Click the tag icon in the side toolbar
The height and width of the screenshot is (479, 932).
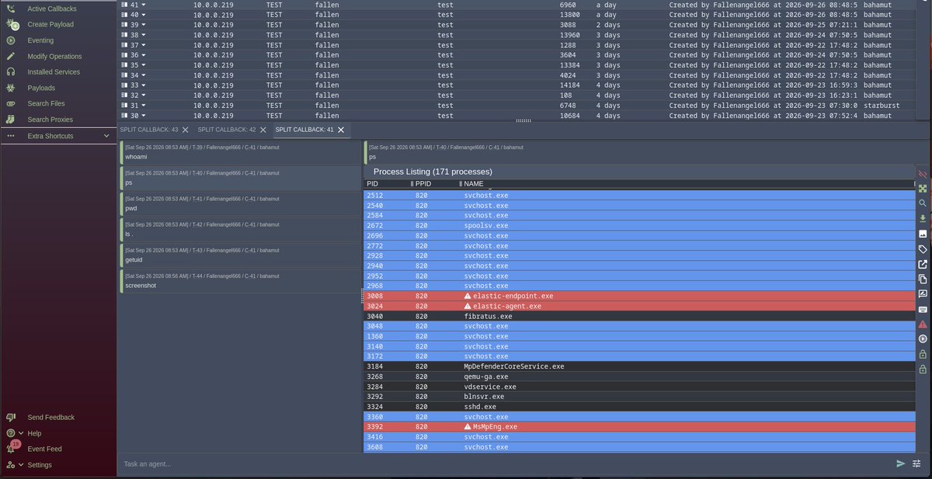[923, 249]
